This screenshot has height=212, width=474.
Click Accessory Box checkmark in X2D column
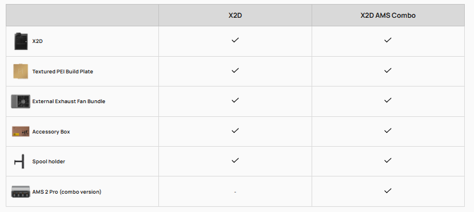[x=235, y=131]
